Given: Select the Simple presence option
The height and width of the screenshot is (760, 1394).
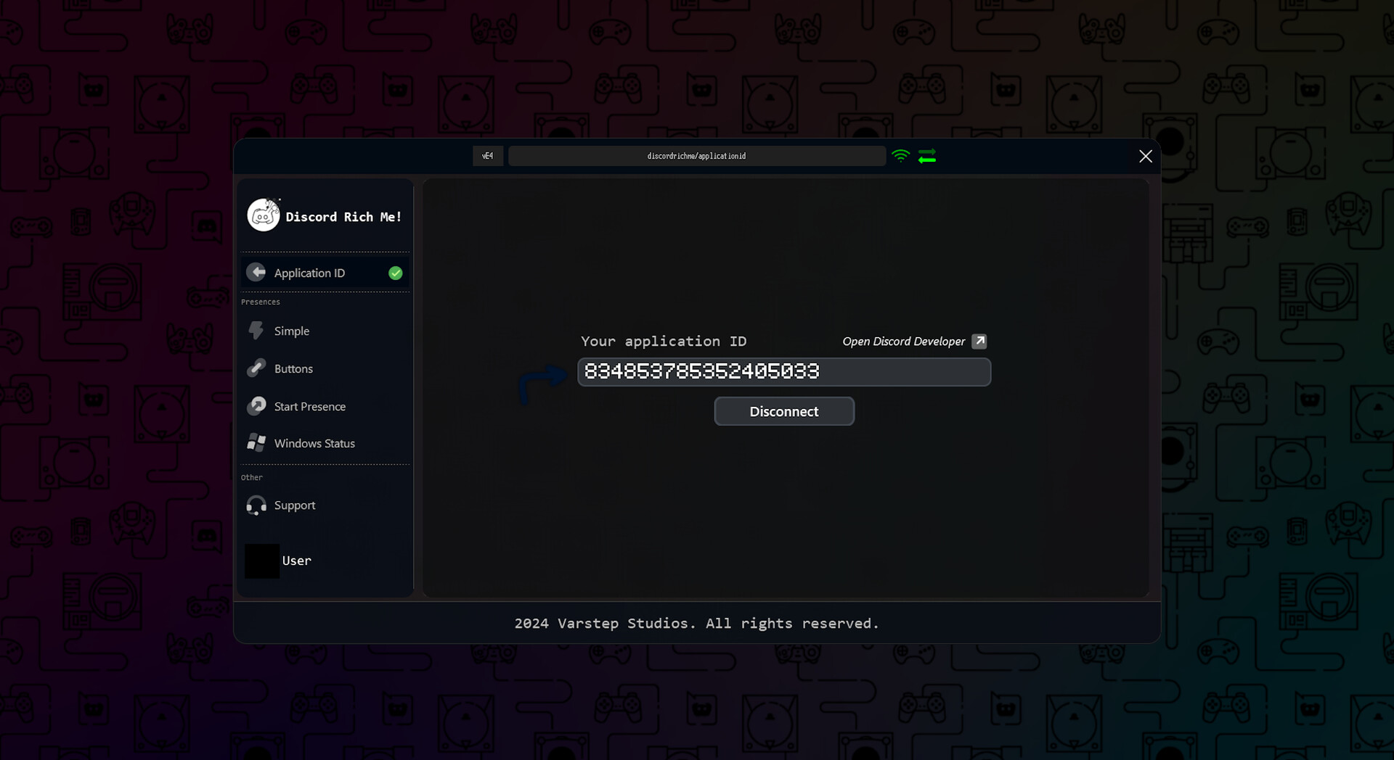Looking at the screenshot, I should (325, 331).
